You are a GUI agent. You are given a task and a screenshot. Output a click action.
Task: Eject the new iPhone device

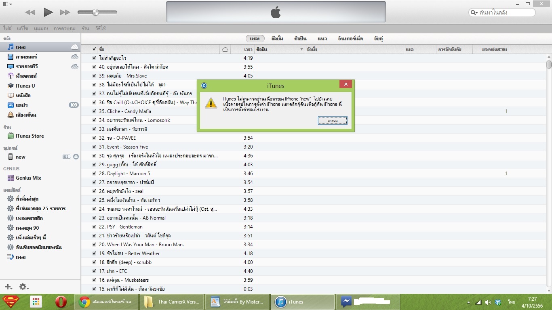(x=76, y=157)
